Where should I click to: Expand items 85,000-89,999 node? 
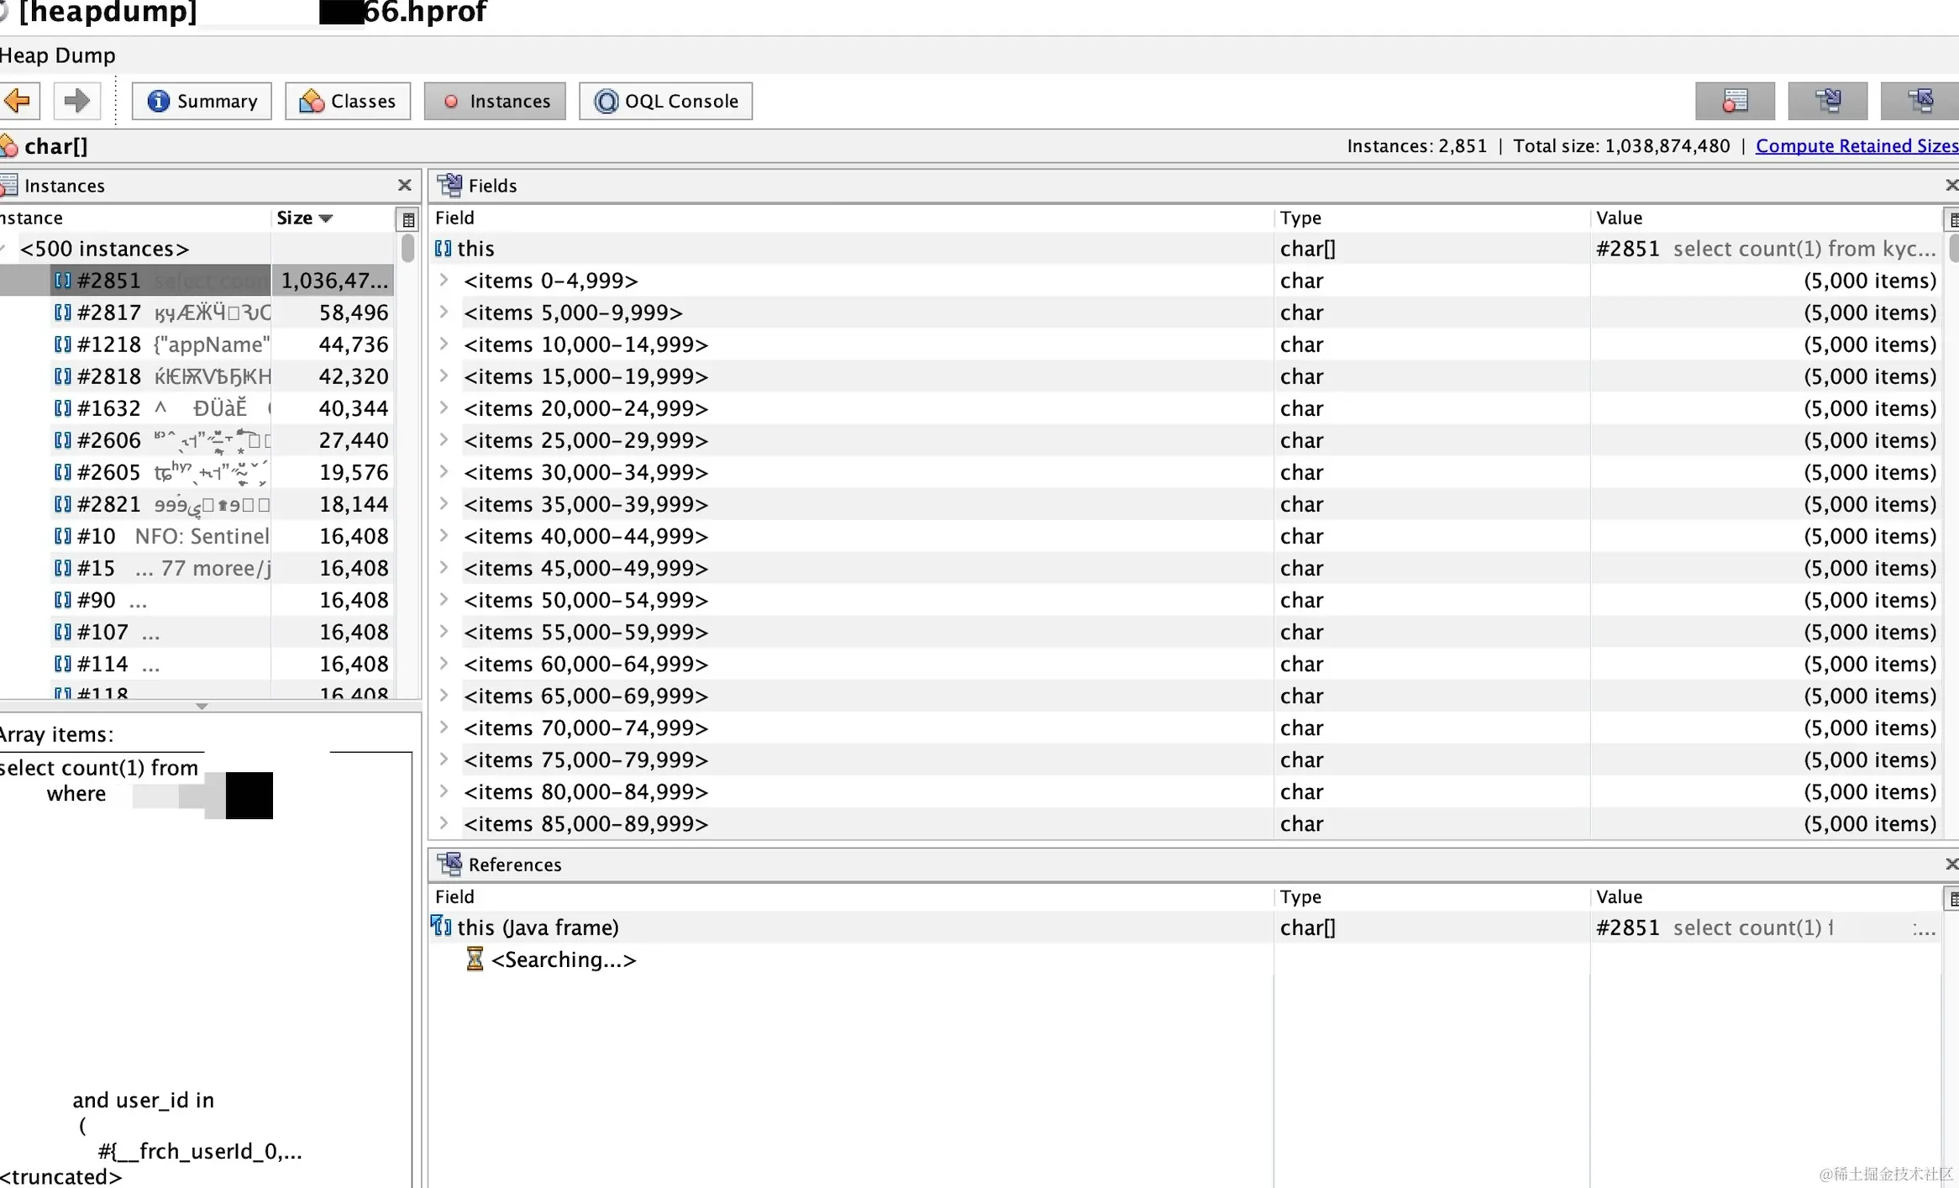[x=444, y=823]
